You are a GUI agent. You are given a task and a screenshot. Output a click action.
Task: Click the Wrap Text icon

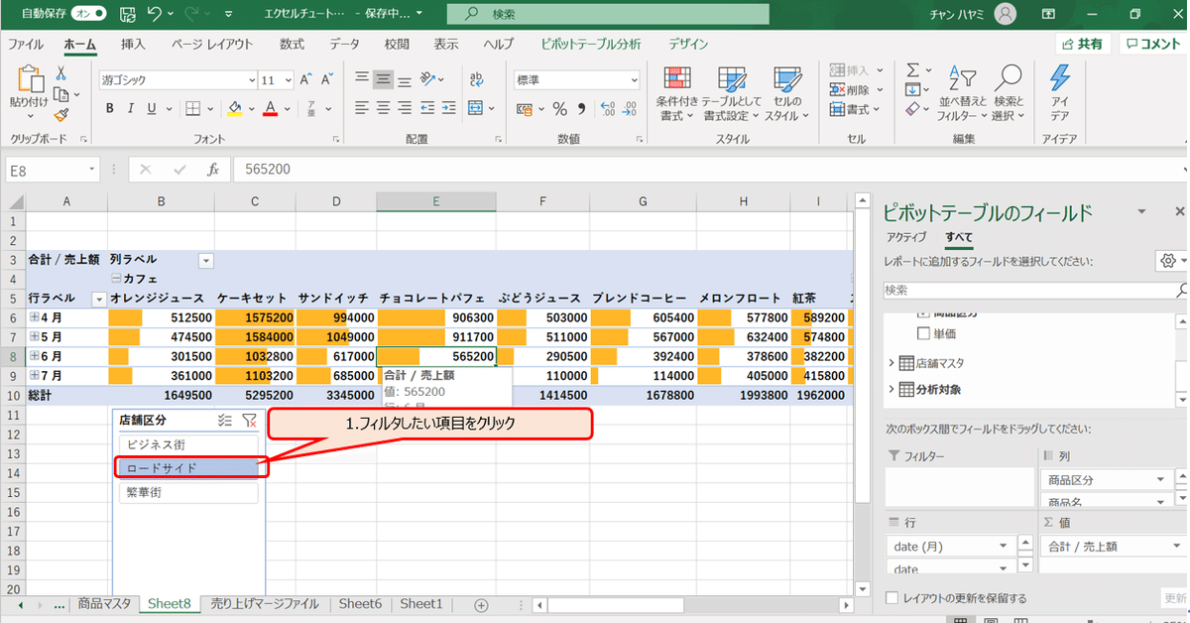point(476,79)
